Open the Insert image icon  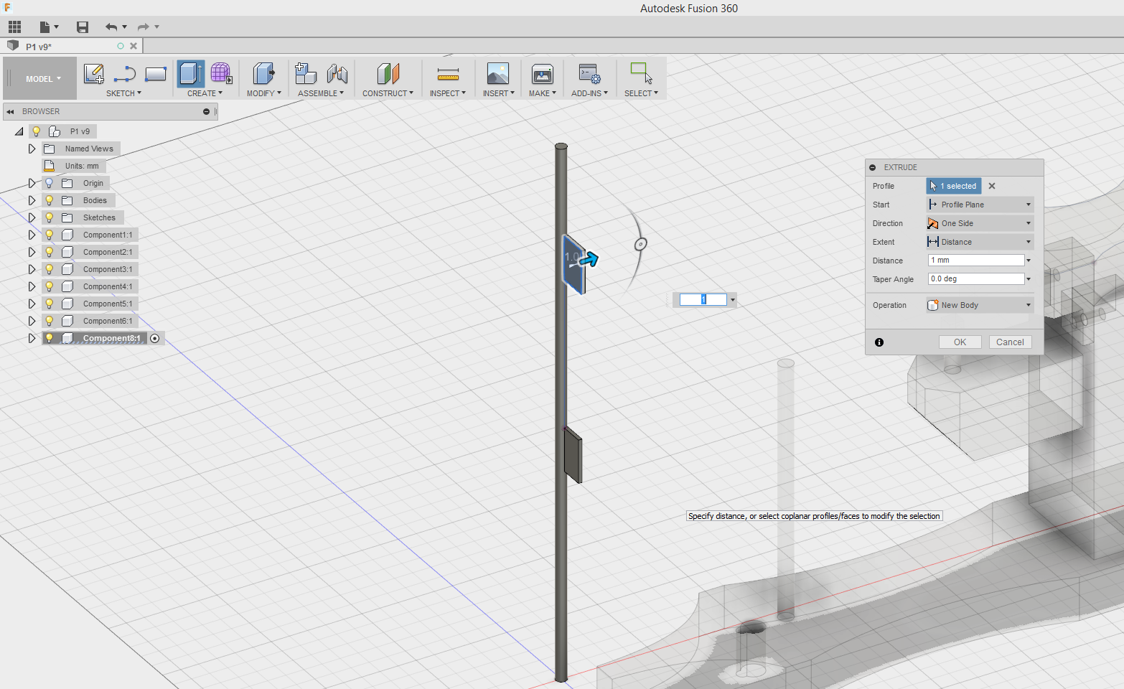click(498, 74)
